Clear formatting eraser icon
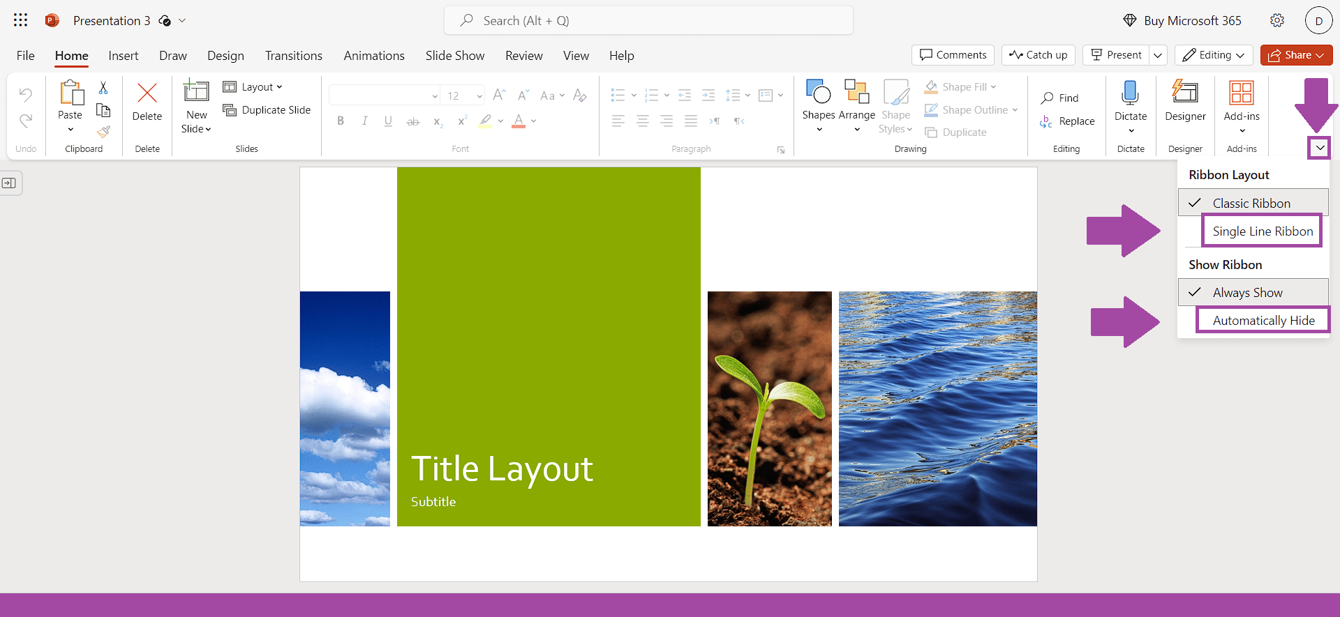 click(x=579, y=95)
